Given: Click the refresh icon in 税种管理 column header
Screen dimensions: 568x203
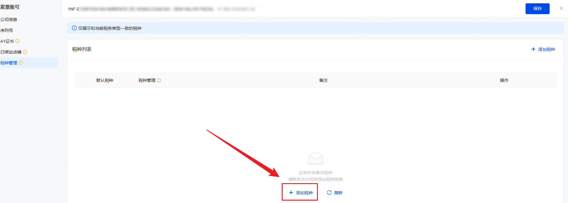Looking at the screenshot, I should [159, 81].
